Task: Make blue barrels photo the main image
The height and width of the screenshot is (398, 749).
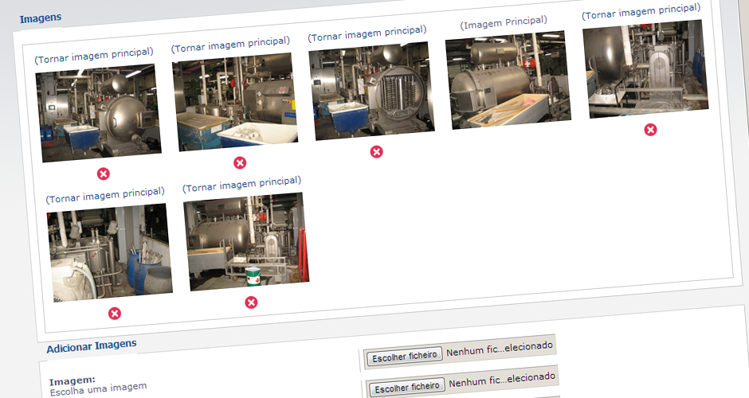Action: [x=105, y=195]
